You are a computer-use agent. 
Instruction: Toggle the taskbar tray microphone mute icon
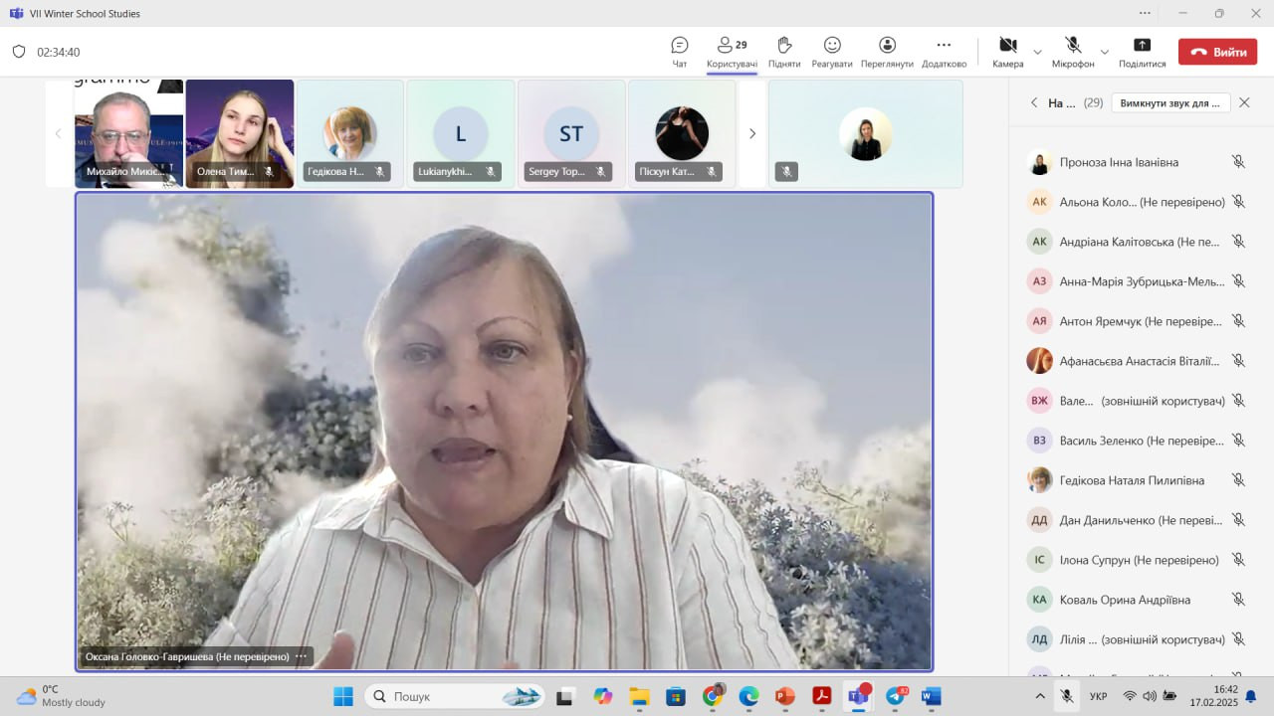click(1066, 696)
